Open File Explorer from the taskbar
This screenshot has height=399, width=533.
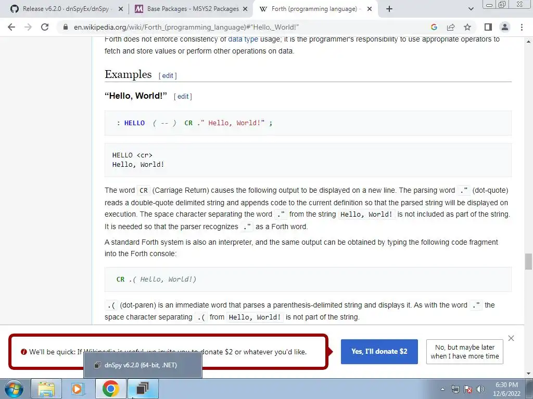46,389
